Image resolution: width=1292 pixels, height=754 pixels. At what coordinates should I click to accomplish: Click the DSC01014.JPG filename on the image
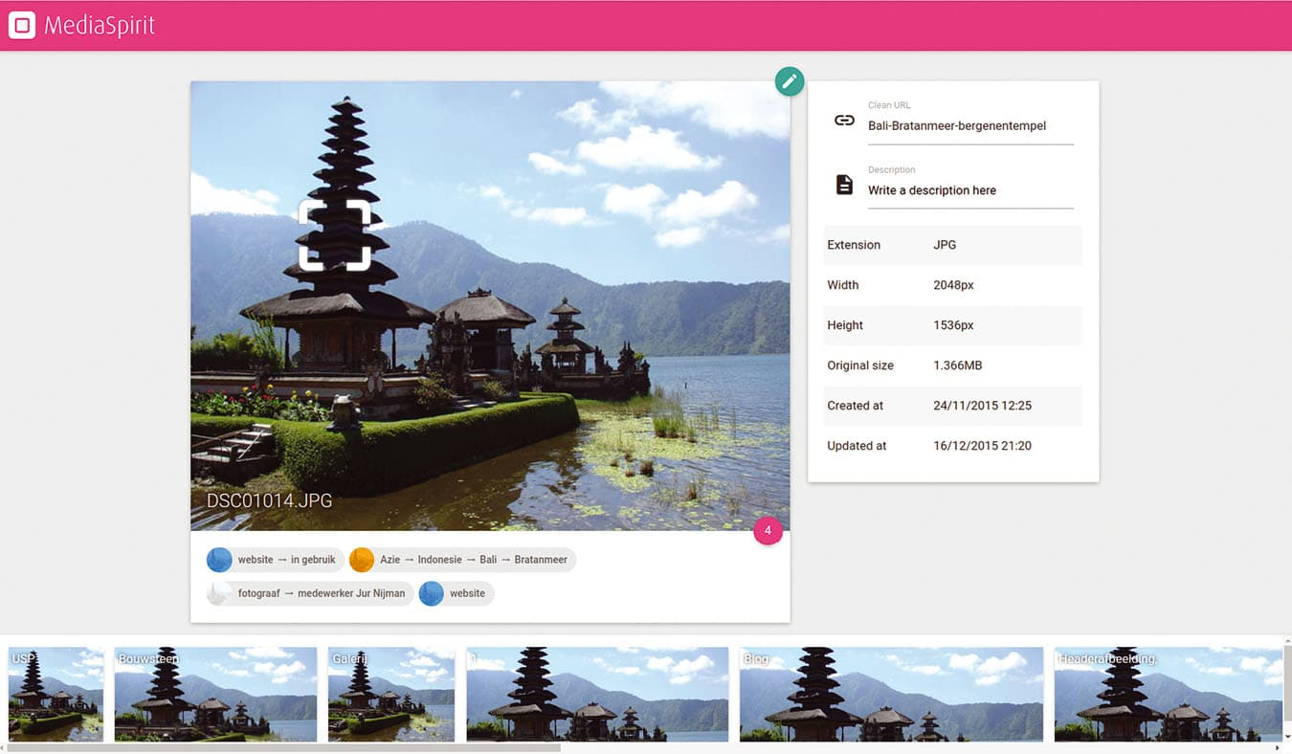coord(270,500)
